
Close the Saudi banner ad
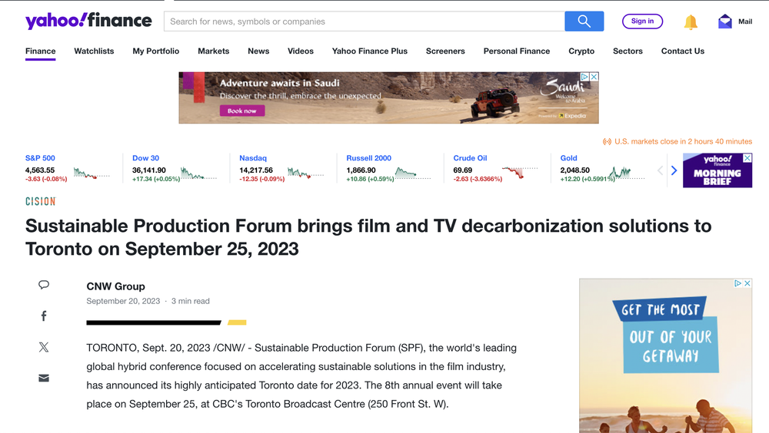594,77
